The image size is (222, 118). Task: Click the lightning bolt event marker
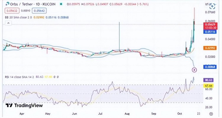[194, 70]
